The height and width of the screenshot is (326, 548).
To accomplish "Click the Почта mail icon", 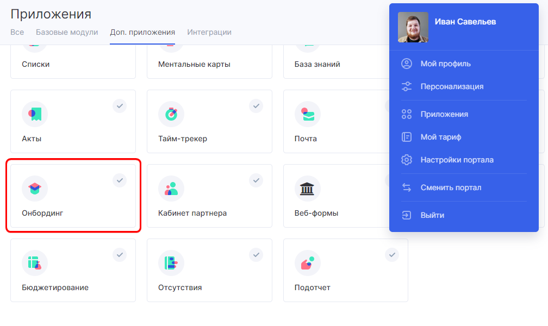I will point(308,114).
